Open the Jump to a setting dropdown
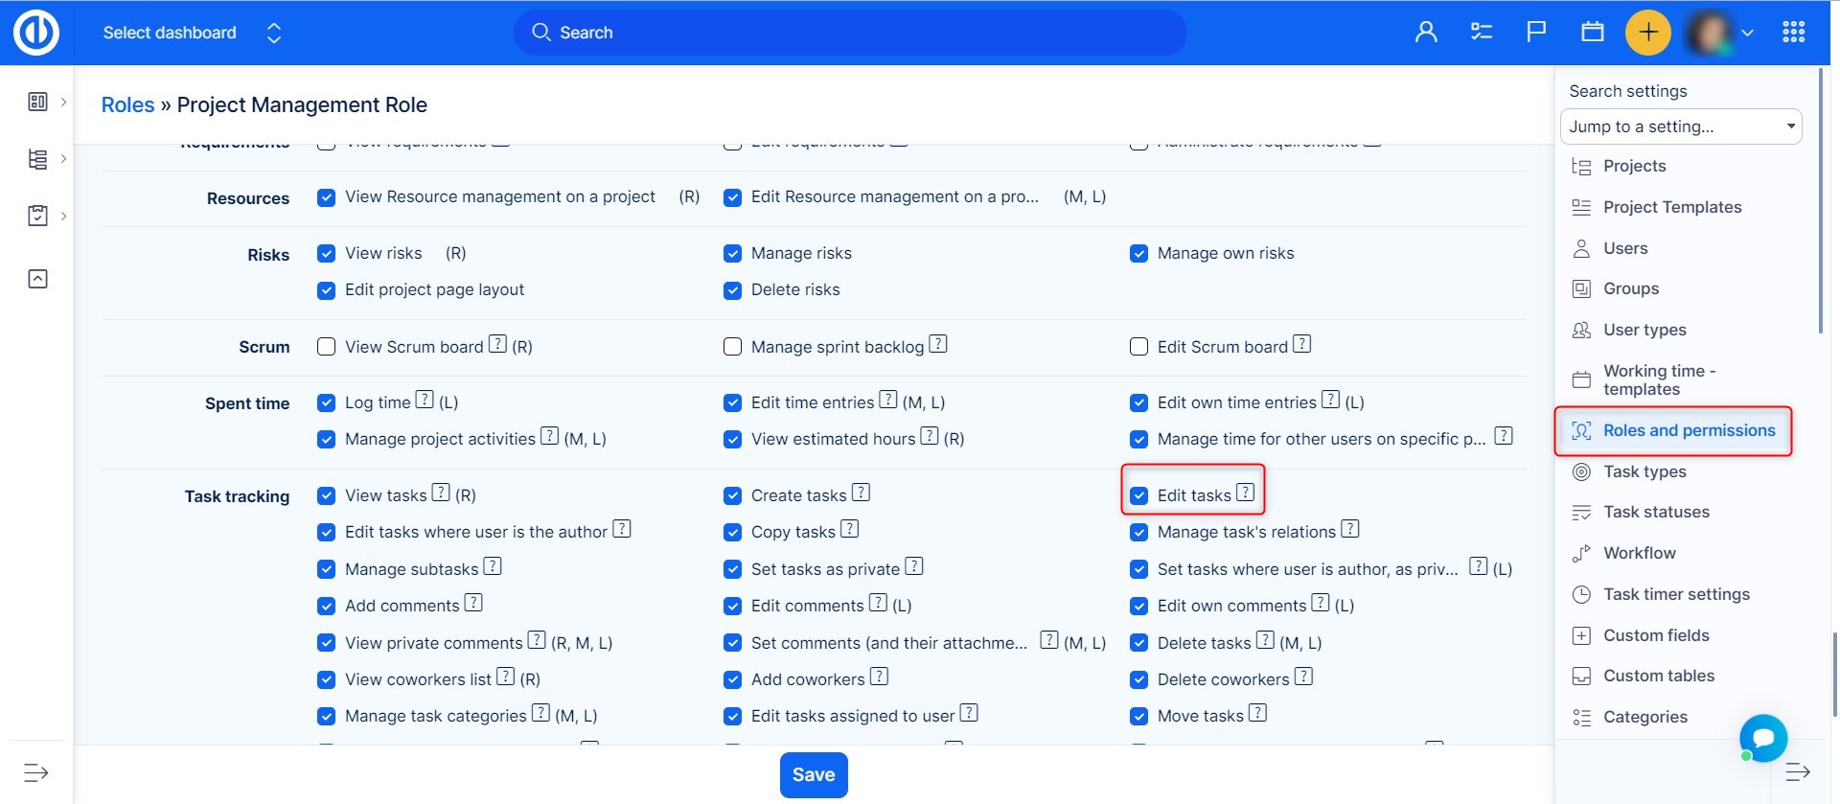 click(x=1681, y=126)
